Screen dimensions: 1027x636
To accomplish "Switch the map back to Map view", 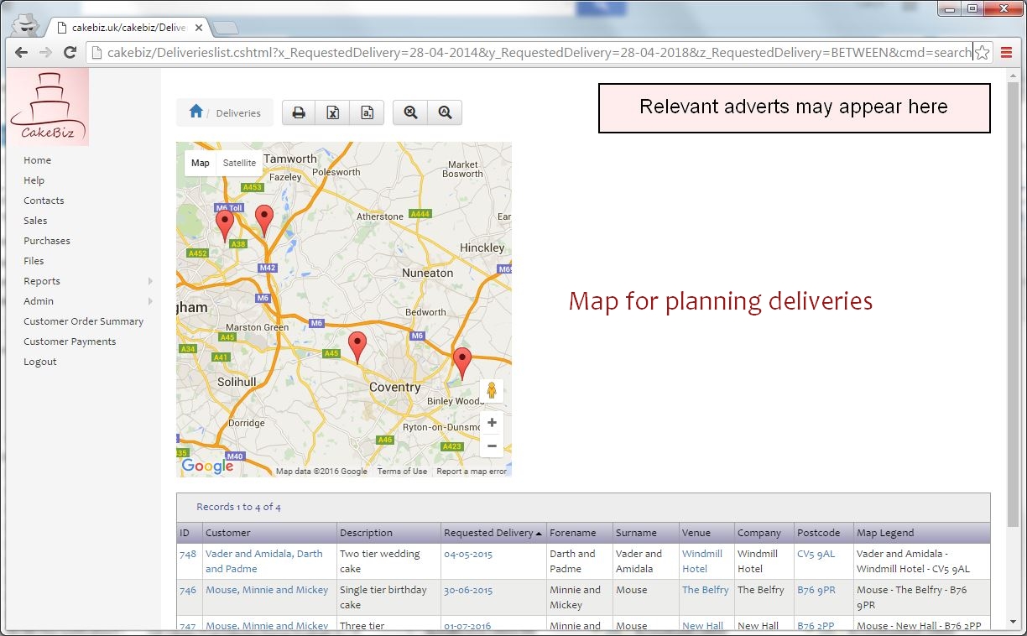I will [x=200, y=163].
